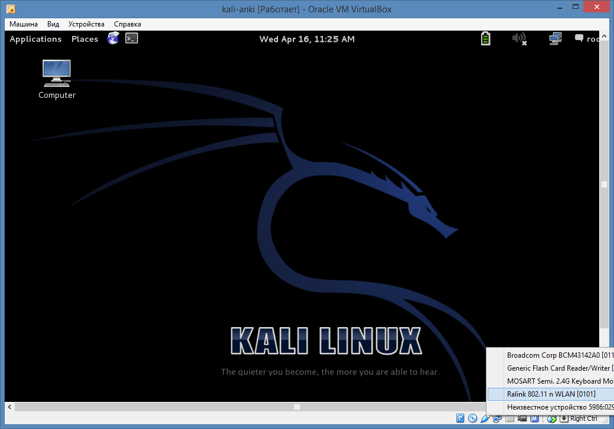Click VirtualBox network adapters status icon
The width and height of the screenshot is (614, 429).
pos(497,418)
